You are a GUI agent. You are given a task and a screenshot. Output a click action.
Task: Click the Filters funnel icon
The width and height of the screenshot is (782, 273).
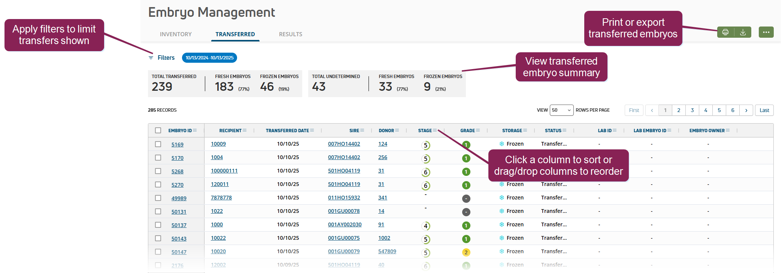[x=151, y=58]
